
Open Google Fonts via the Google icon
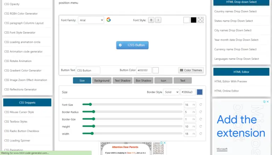109,20
